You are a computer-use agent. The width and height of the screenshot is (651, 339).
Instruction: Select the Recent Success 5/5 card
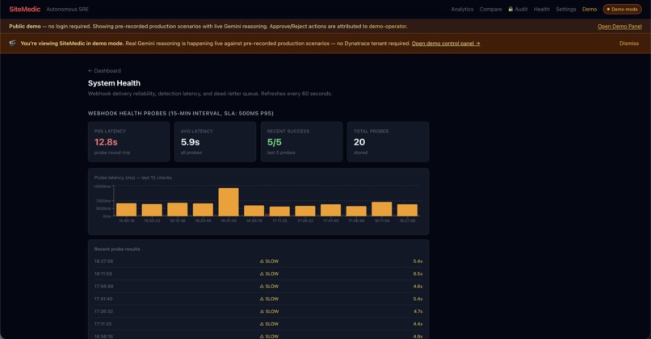pos(301,141)
